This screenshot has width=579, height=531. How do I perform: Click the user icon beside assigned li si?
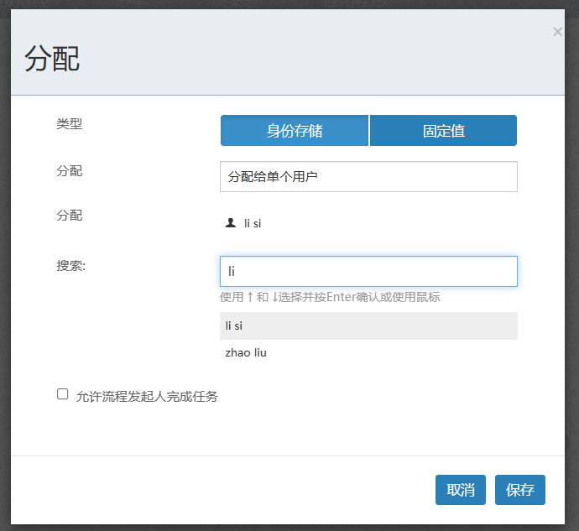point(231,223)
